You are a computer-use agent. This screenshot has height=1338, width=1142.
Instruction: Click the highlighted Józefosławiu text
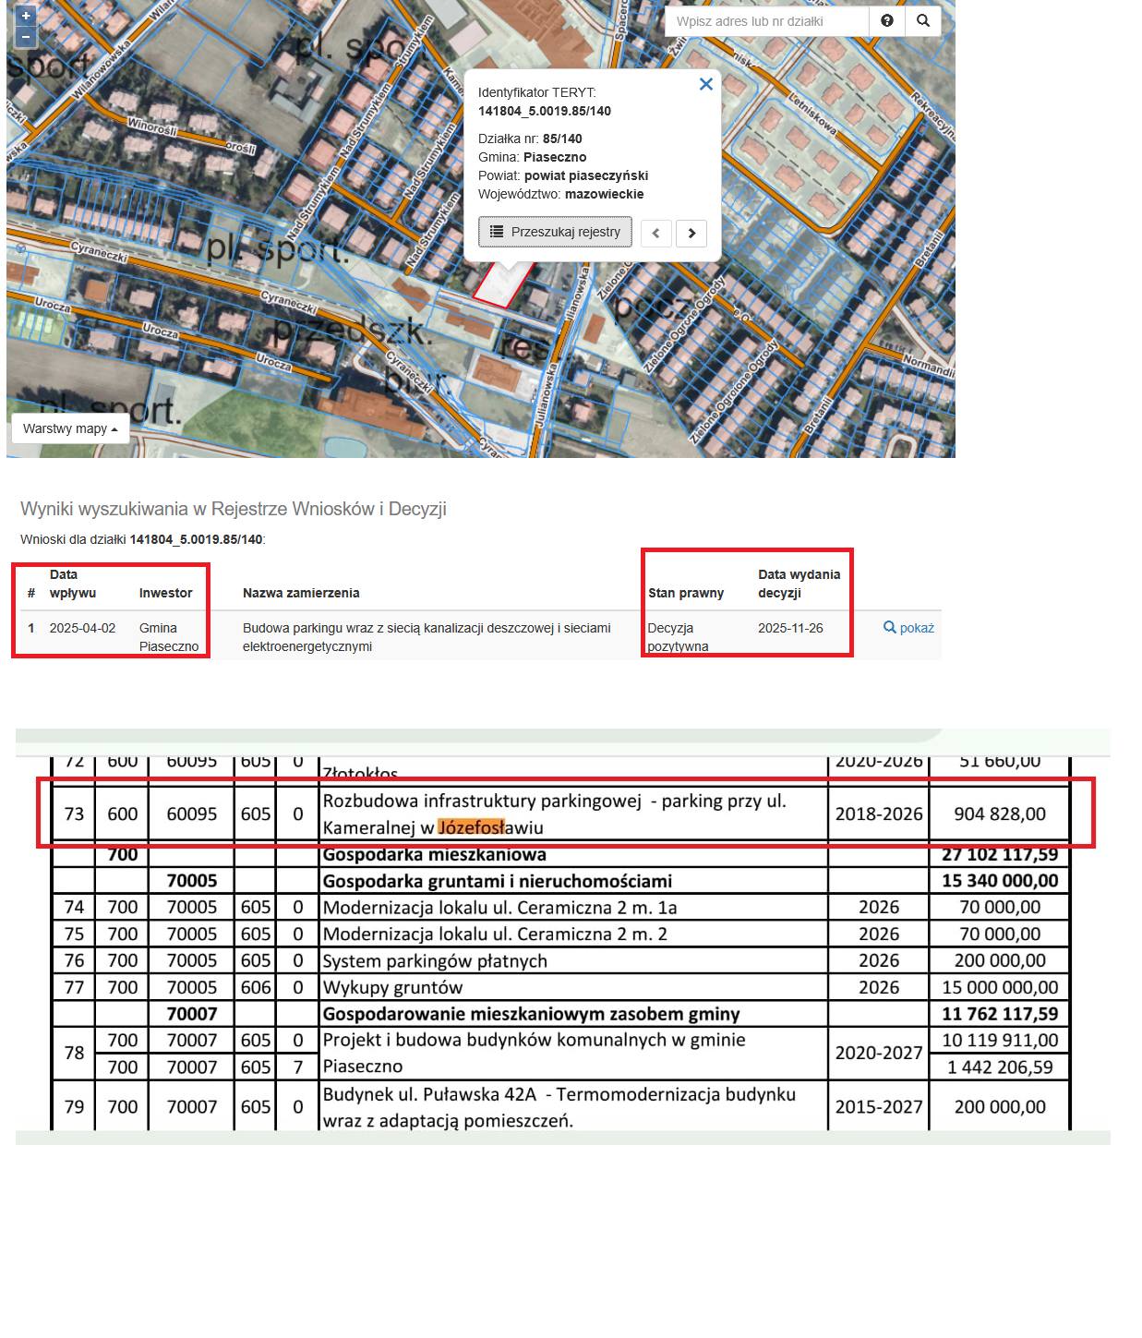[x=471, y=827]
